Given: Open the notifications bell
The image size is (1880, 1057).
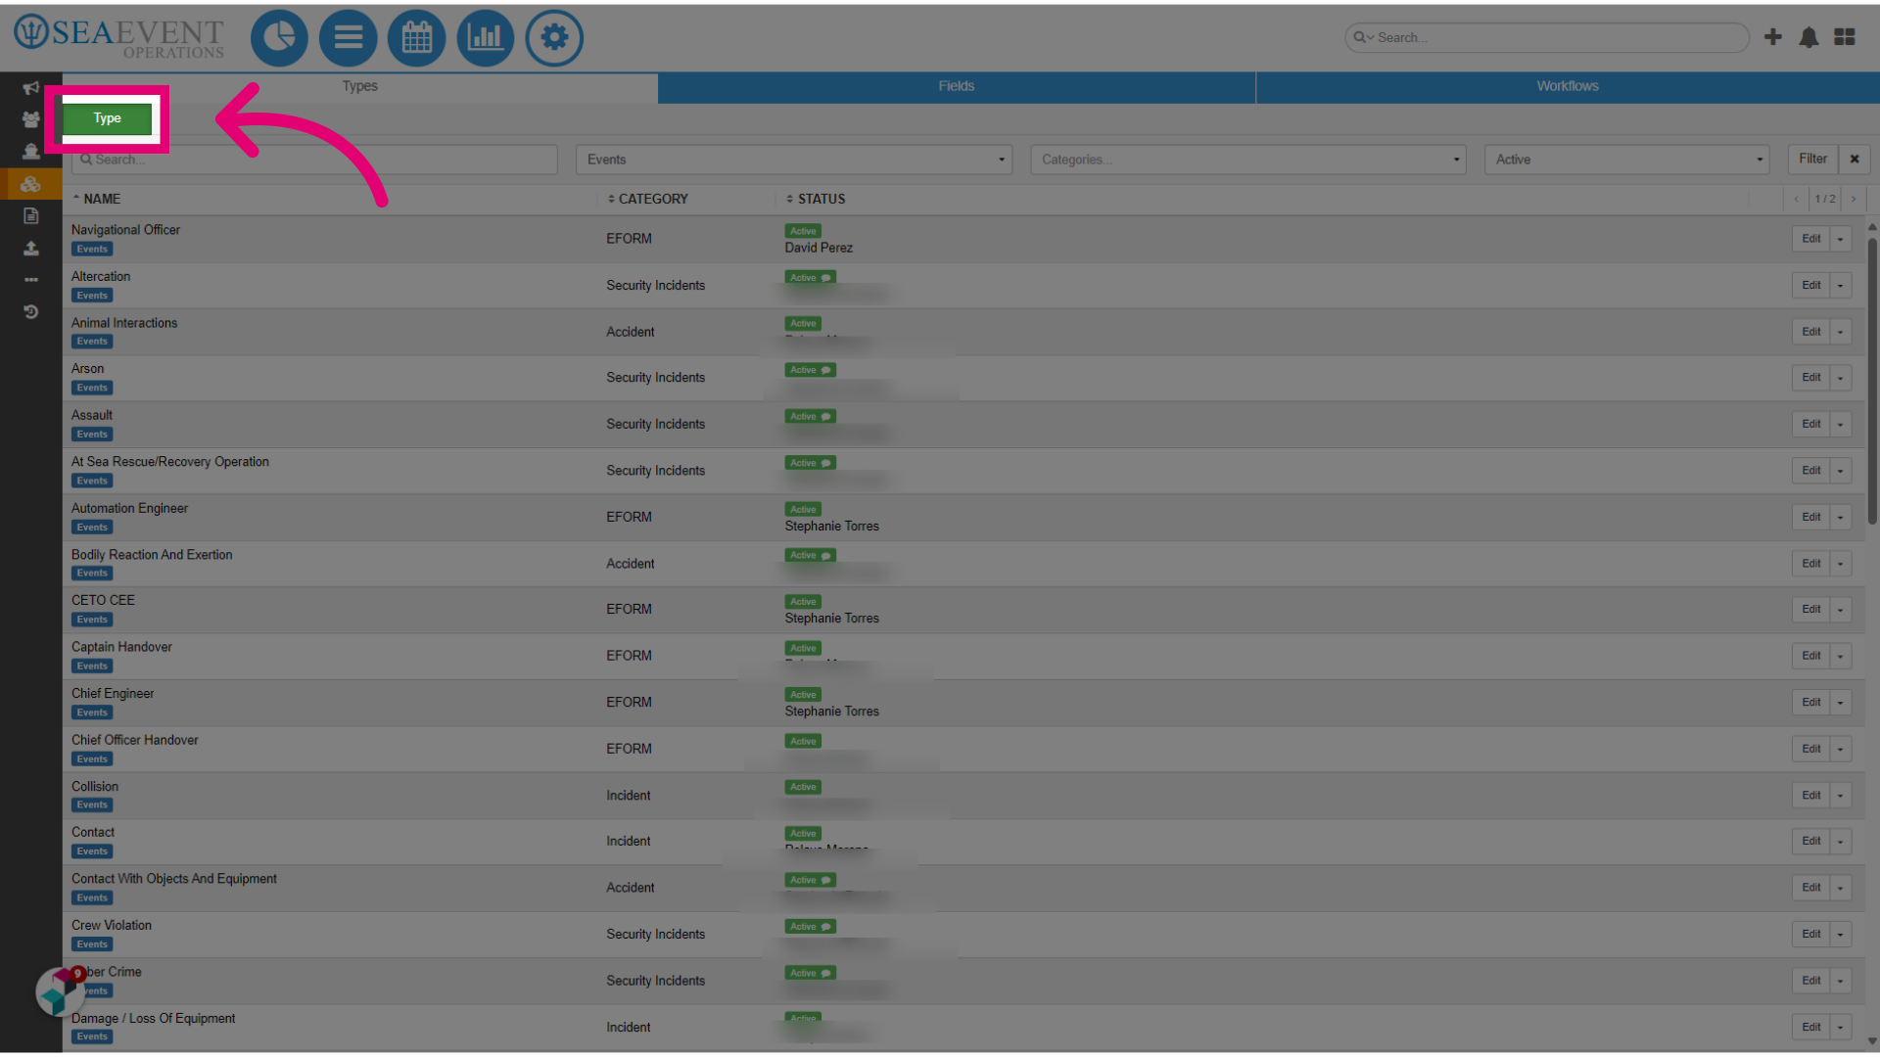Looking at the screenshot, I should [1809, 37].
